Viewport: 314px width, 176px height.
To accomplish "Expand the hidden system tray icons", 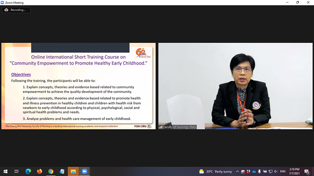I will click(237, 171).
